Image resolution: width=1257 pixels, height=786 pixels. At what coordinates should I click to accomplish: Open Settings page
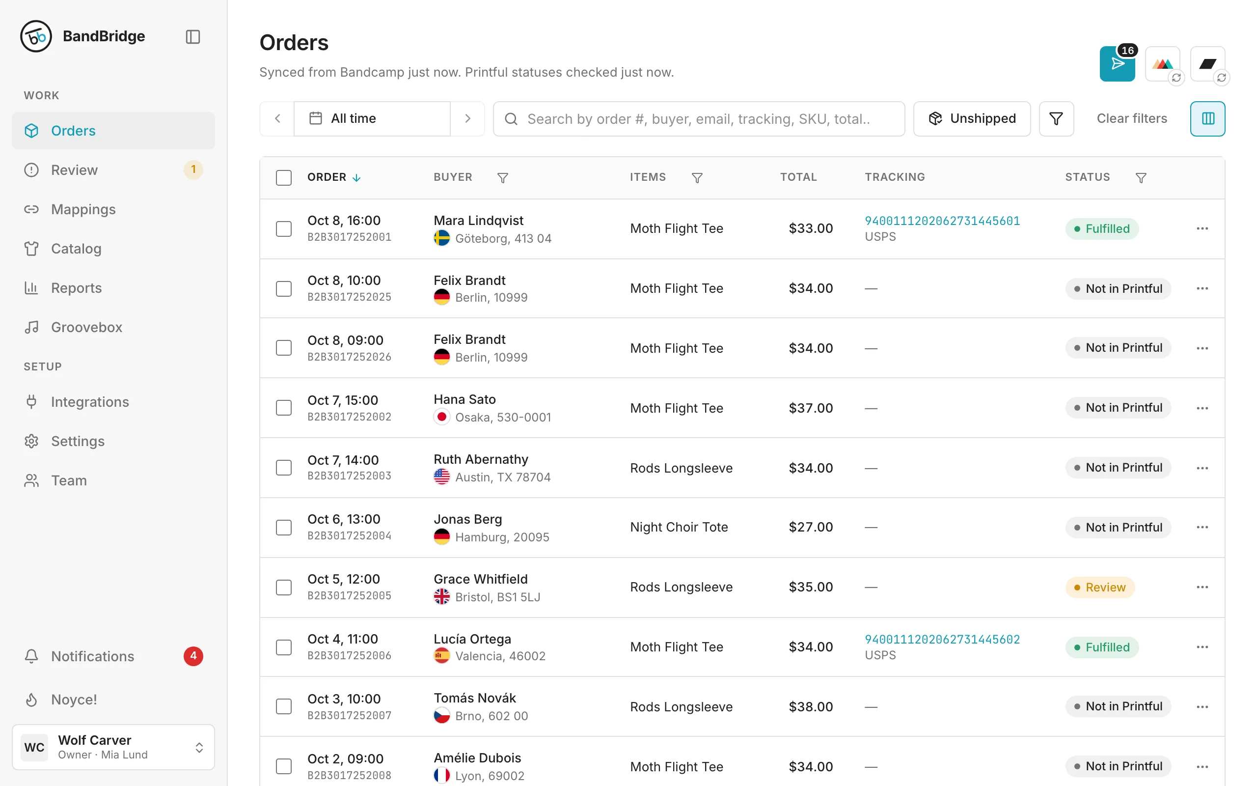click(113, 441)
